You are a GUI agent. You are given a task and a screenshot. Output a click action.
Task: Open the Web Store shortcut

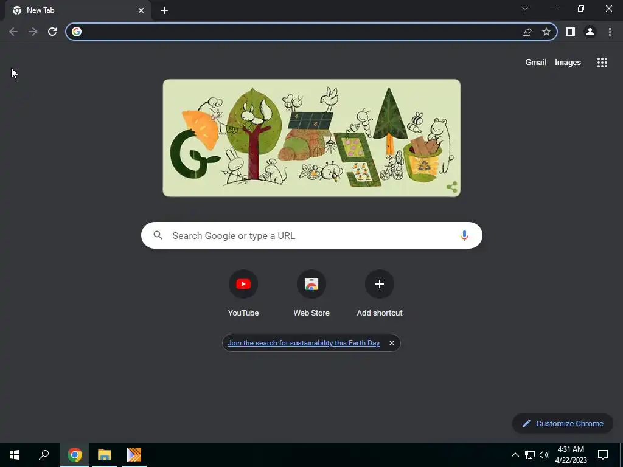tap(311, 293)
